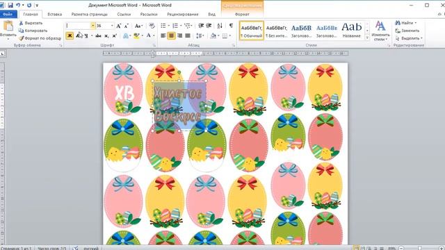This screenshot has width=445, height=250.
Task: Open the Формат contextual tab
Action: pos(242,14)
